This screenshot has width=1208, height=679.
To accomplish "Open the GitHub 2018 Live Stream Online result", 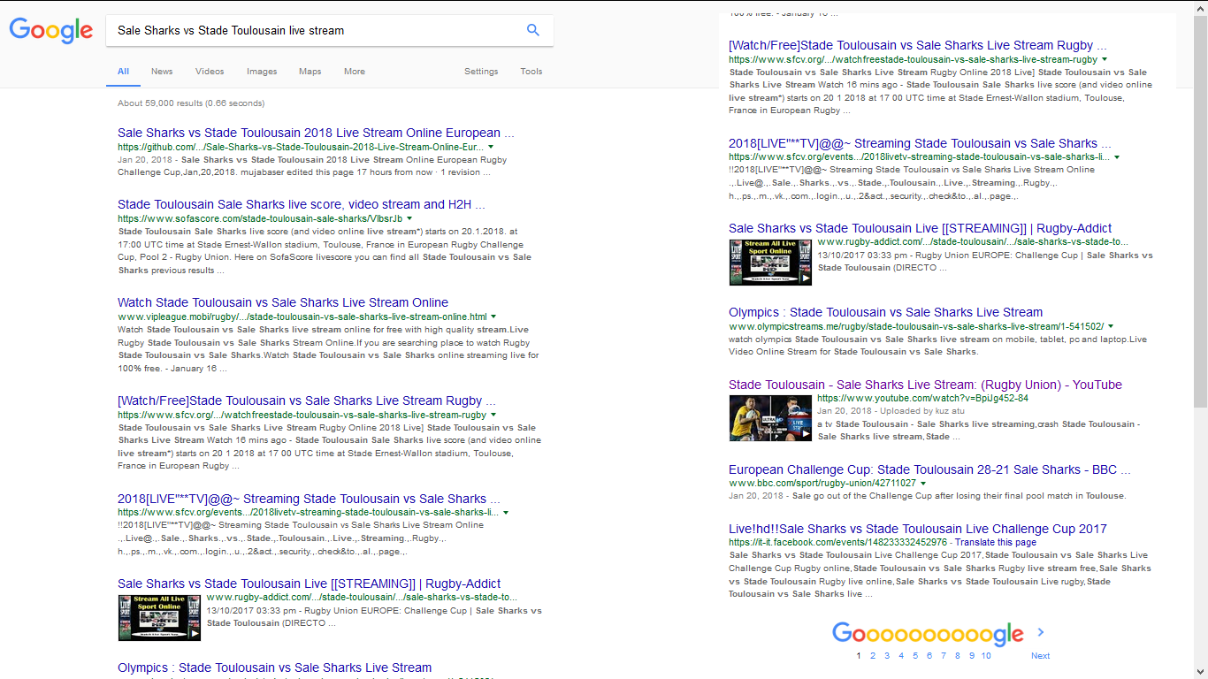I will coord(316,133).
